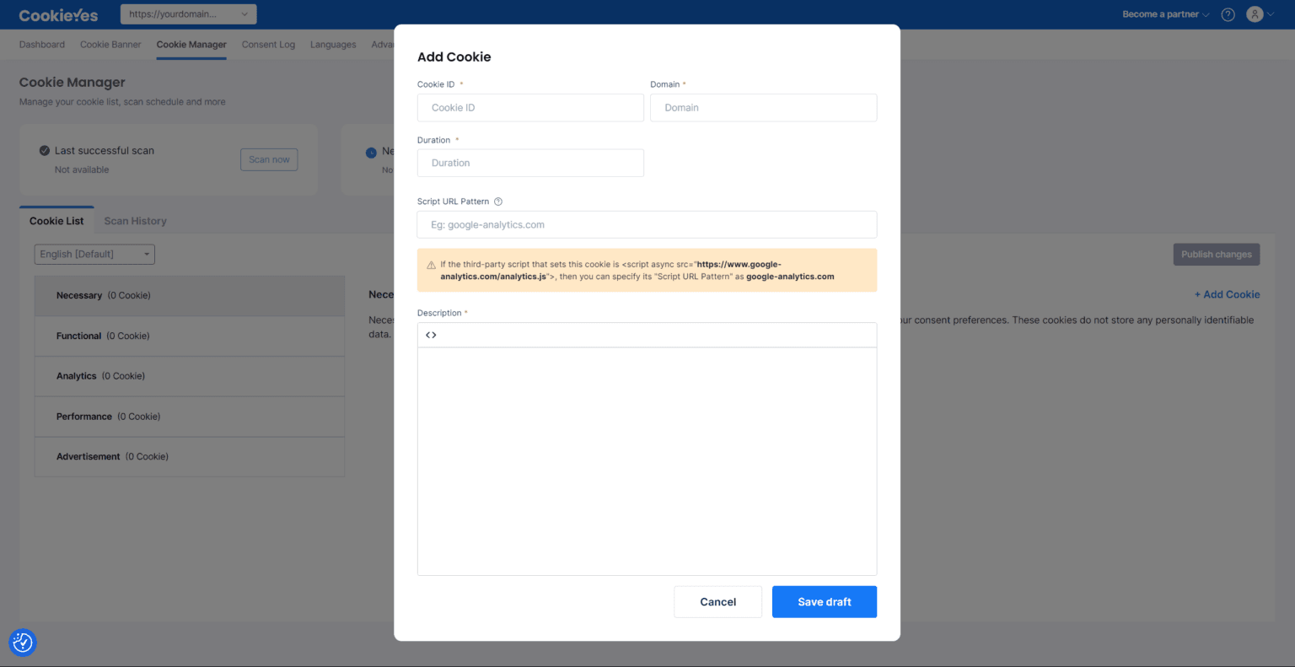Screen dimensions: 1295x667
Task: Click the checkmark icon beside Last successful scan
Action: coord(45,150)
